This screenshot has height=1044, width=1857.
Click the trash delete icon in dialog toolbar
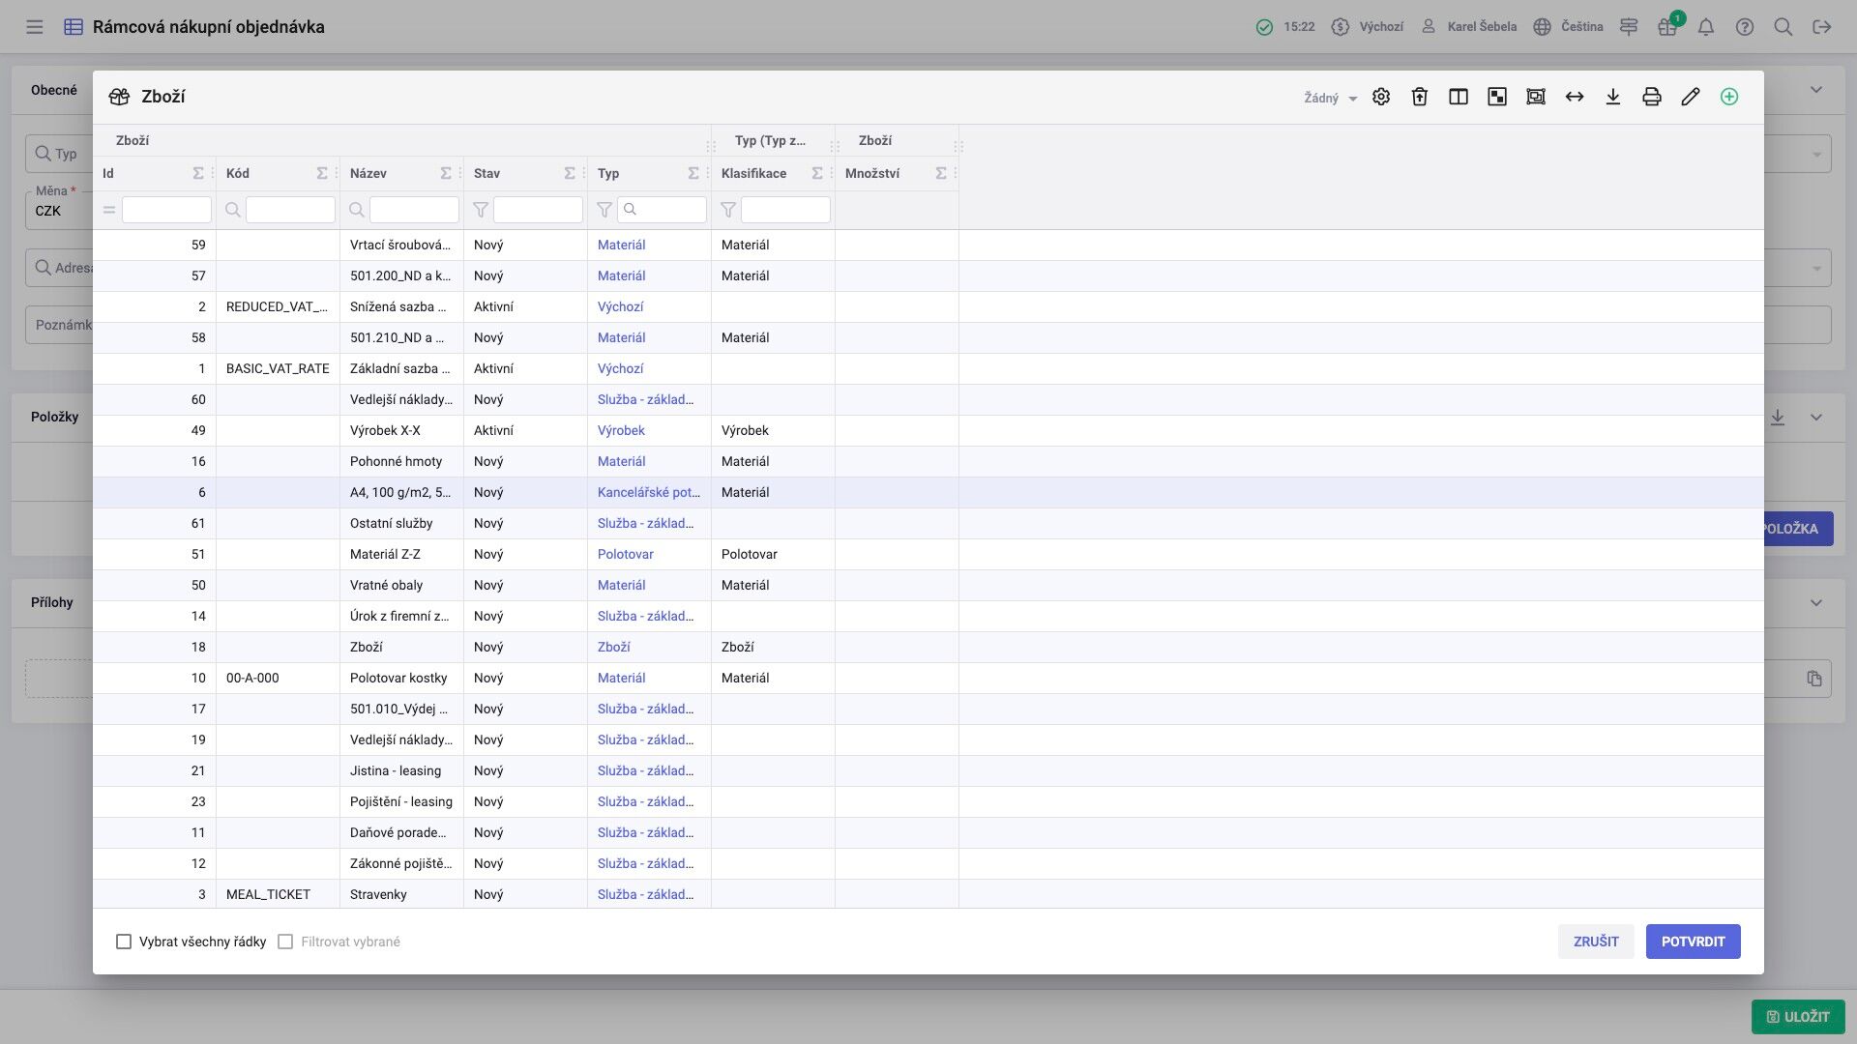click(1419, 97)
